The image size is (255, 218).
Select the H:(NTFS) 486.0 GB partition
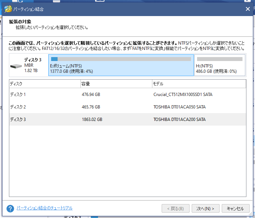tap(220, 65)
